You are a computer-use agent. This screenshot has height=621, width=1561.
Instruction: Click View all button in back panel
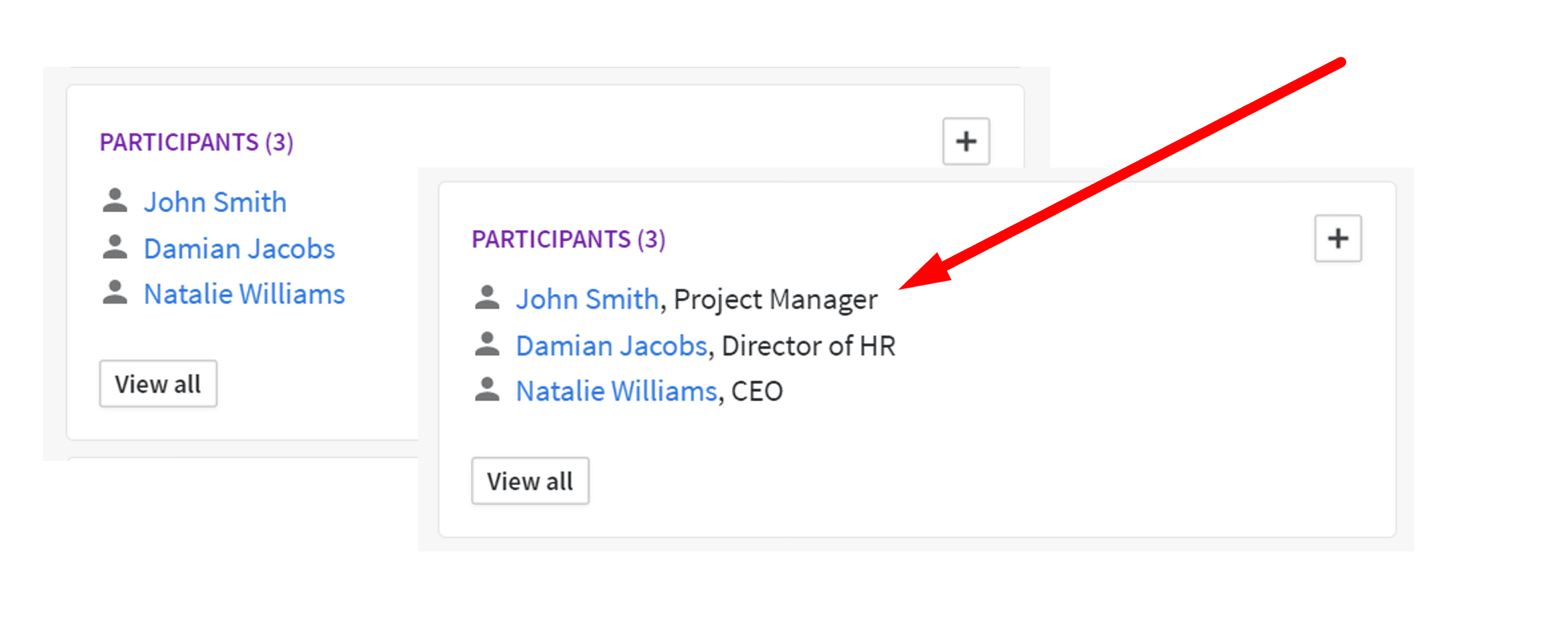pyautogui.click(x=158, y=384)
